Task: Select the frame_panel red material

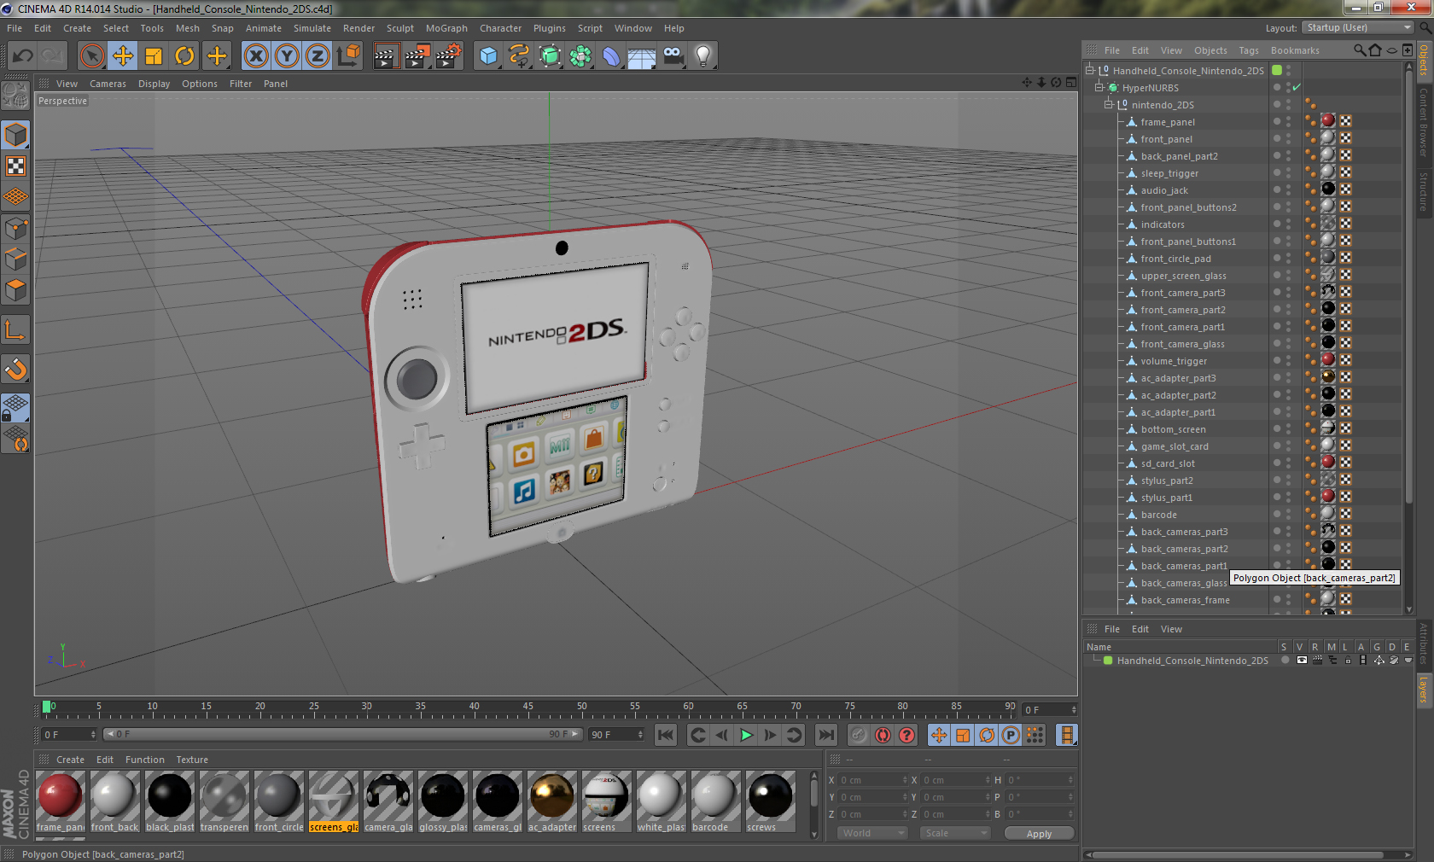Action: pyautogui.click(x=60, y=801)
